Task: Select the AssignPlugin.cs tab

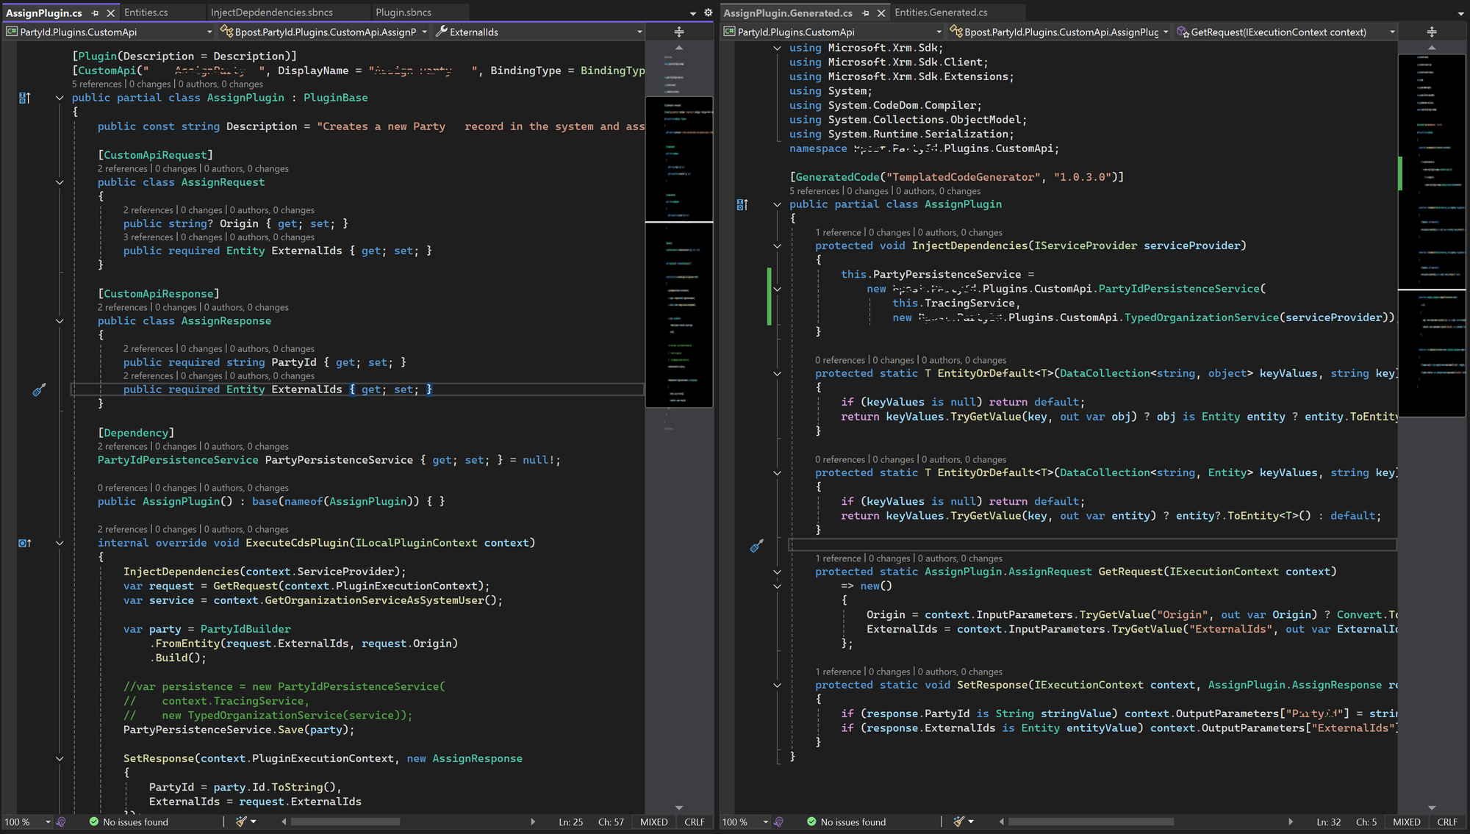Action: (x=44, y=12)
